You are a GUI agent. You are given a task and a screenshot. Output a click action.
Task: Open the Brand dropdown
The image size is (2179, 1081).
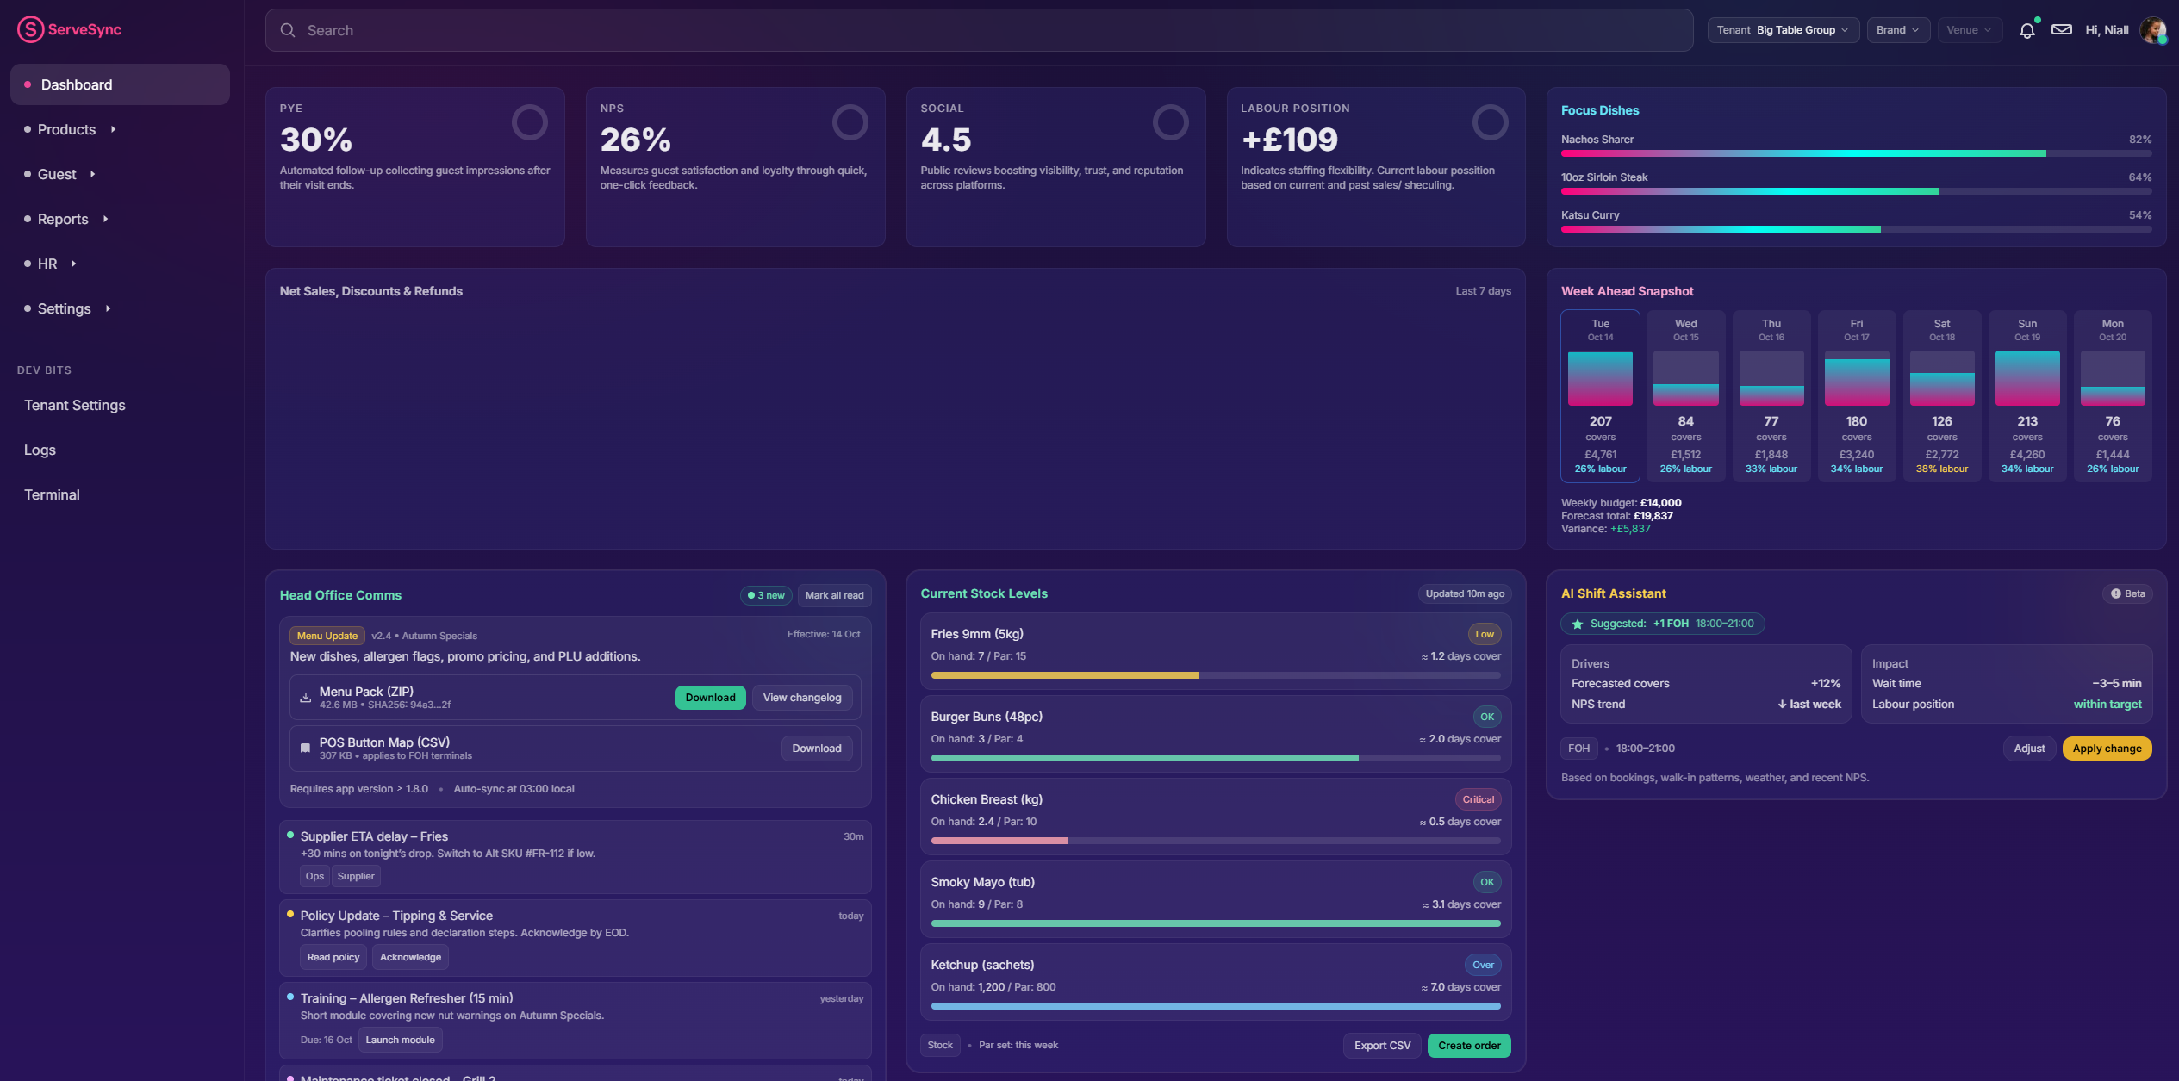[x=1897, y=30]
